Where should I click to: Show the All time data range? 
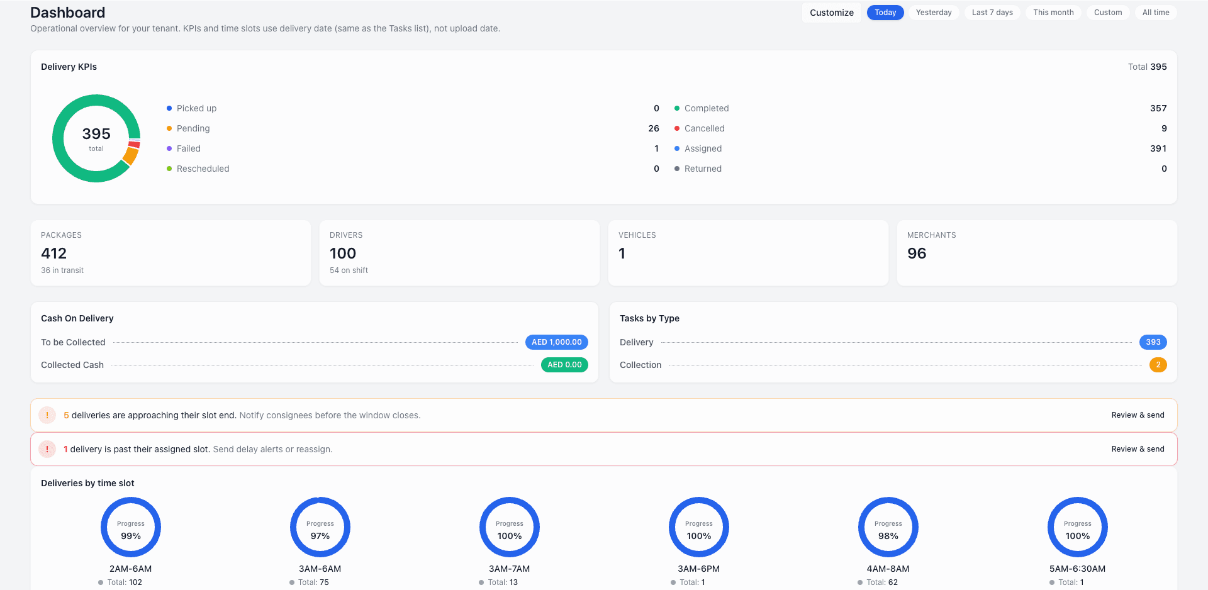point(1156,13)
